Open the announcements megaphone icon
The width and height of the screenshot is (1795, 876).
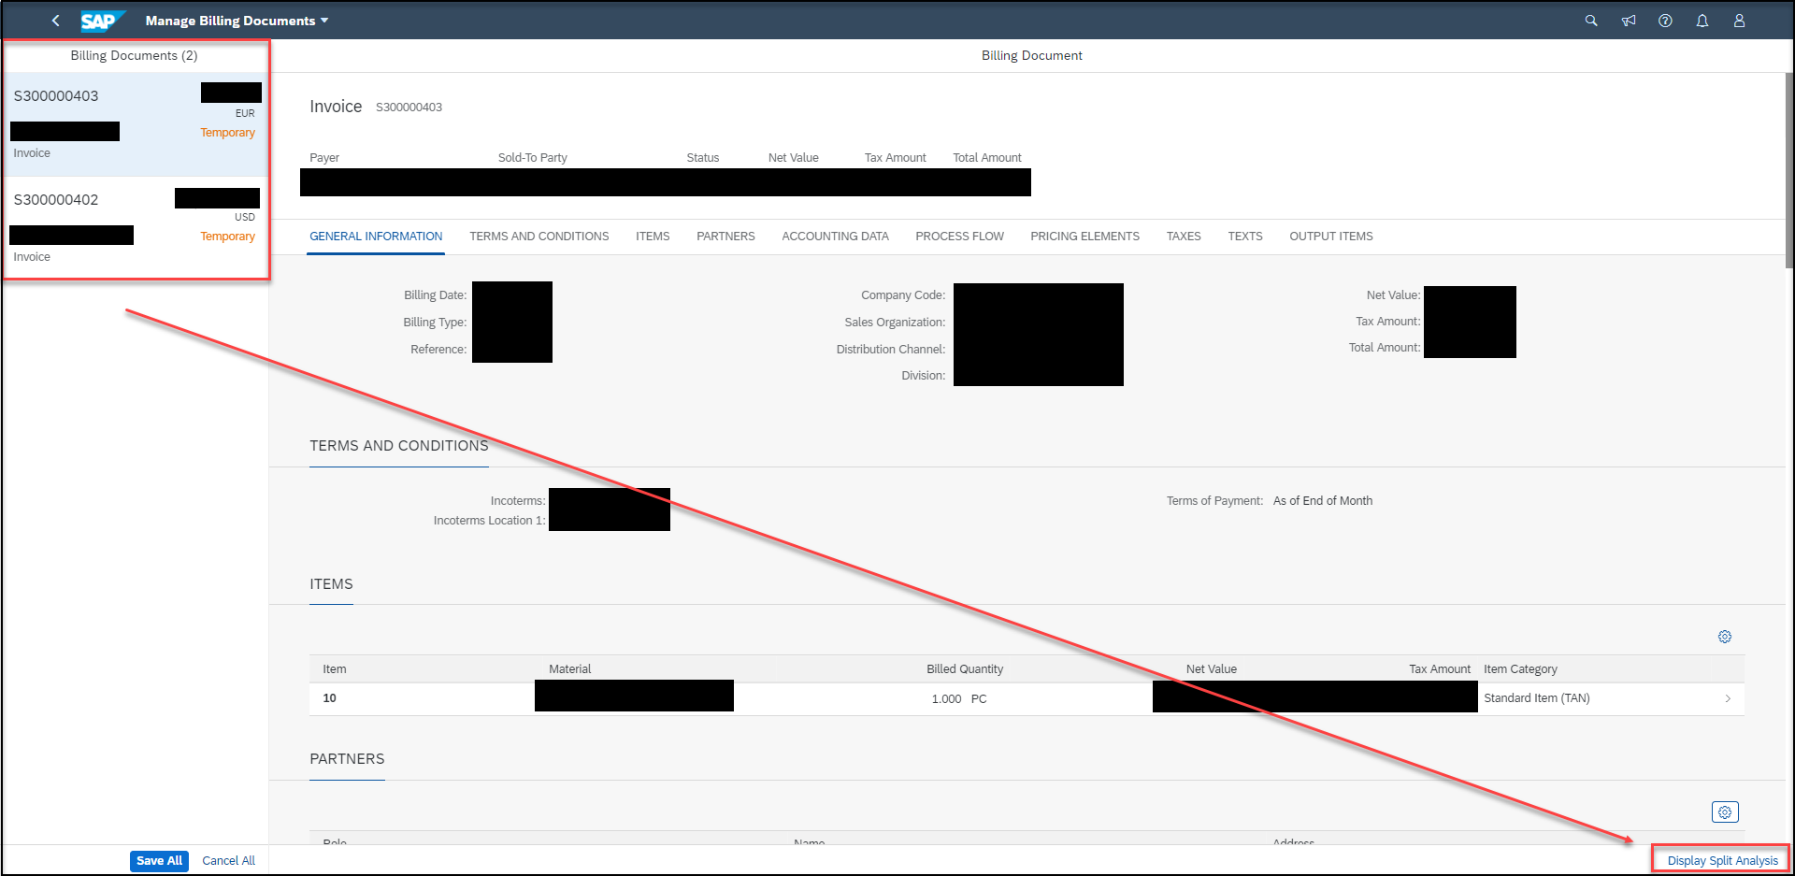pos(1629,21)
